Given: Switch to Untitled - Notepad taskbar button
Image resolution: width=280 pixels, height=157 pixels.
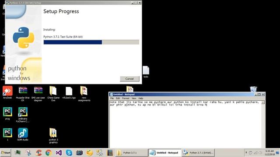Looking at the screenshot, I should 165,153.
